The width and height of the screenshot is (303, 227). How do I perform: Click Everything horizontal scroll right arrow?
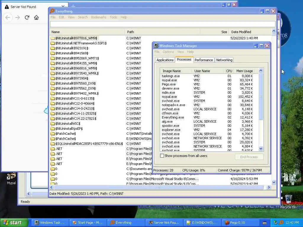(x=269, y=187)
